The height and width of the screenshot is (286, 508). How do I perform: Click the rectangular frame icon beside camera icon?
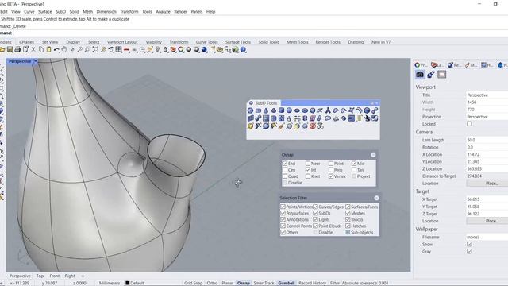[x=441, y=75]
